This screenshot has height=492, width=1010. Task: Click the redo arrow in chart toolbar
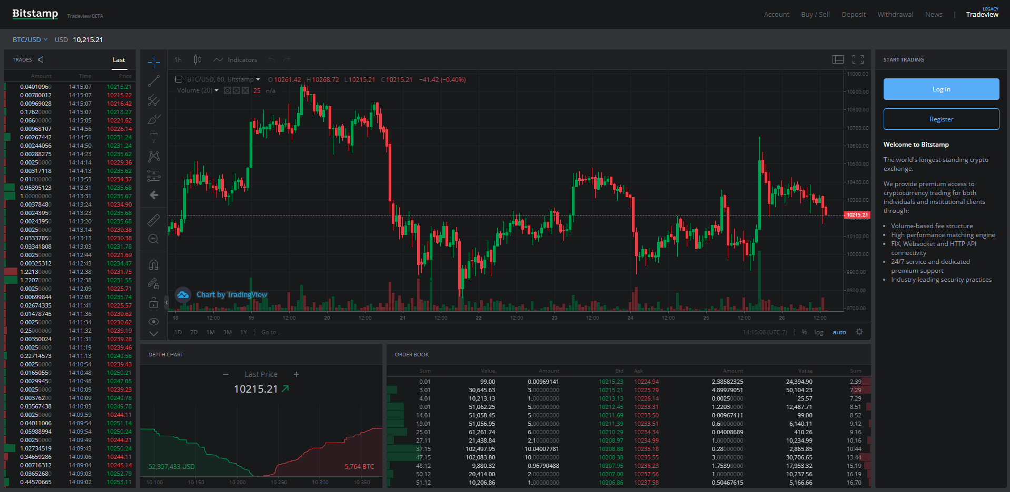[286, 60]
